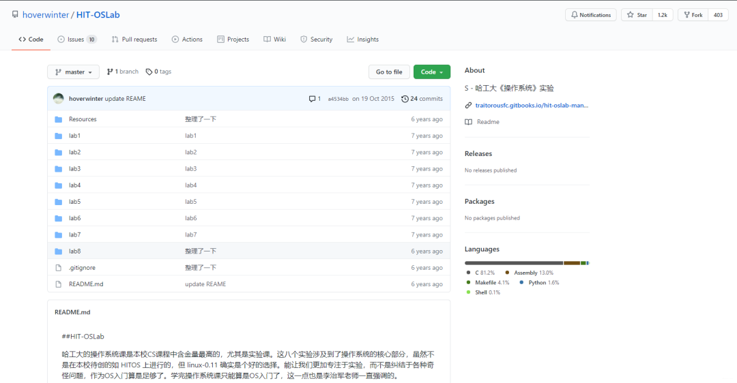This screenshot has width=737, height=383.
Task: View the 403 forks count
Action: [x=718, y=15]
